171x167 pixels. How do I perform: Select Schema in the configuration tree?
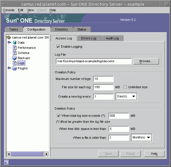23,53
